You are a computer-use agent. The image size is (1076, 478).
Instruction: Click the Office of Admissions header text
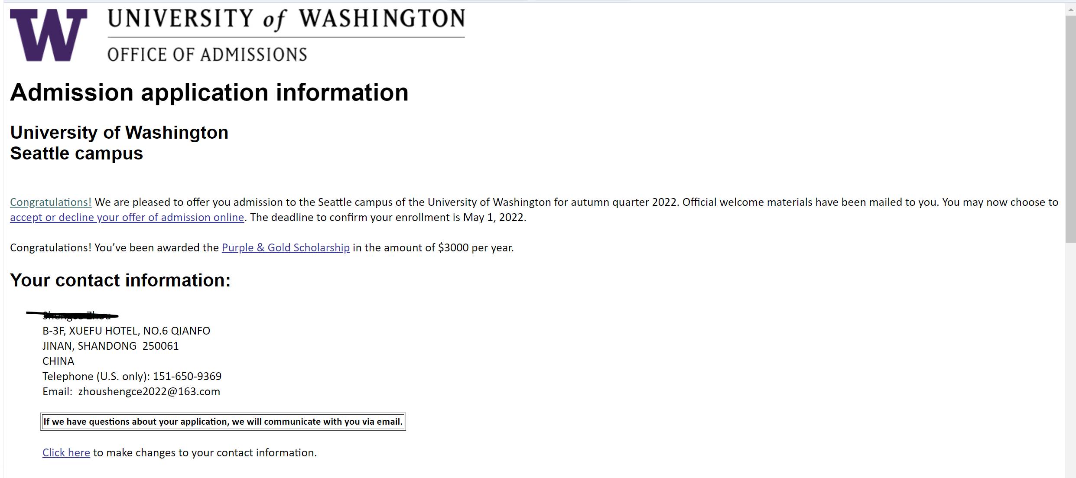pos(207,55)
